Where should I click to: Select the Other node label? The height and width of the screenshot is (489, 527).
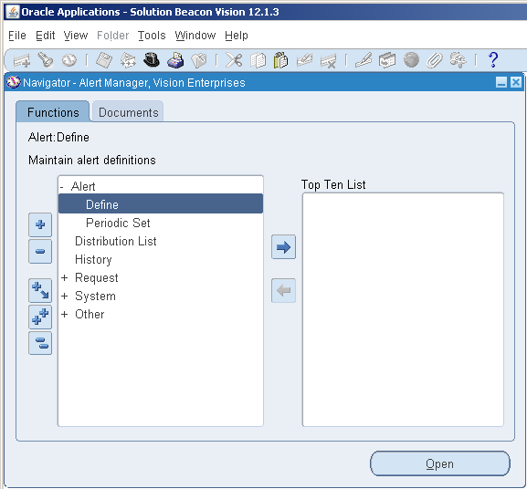(90, 314)
